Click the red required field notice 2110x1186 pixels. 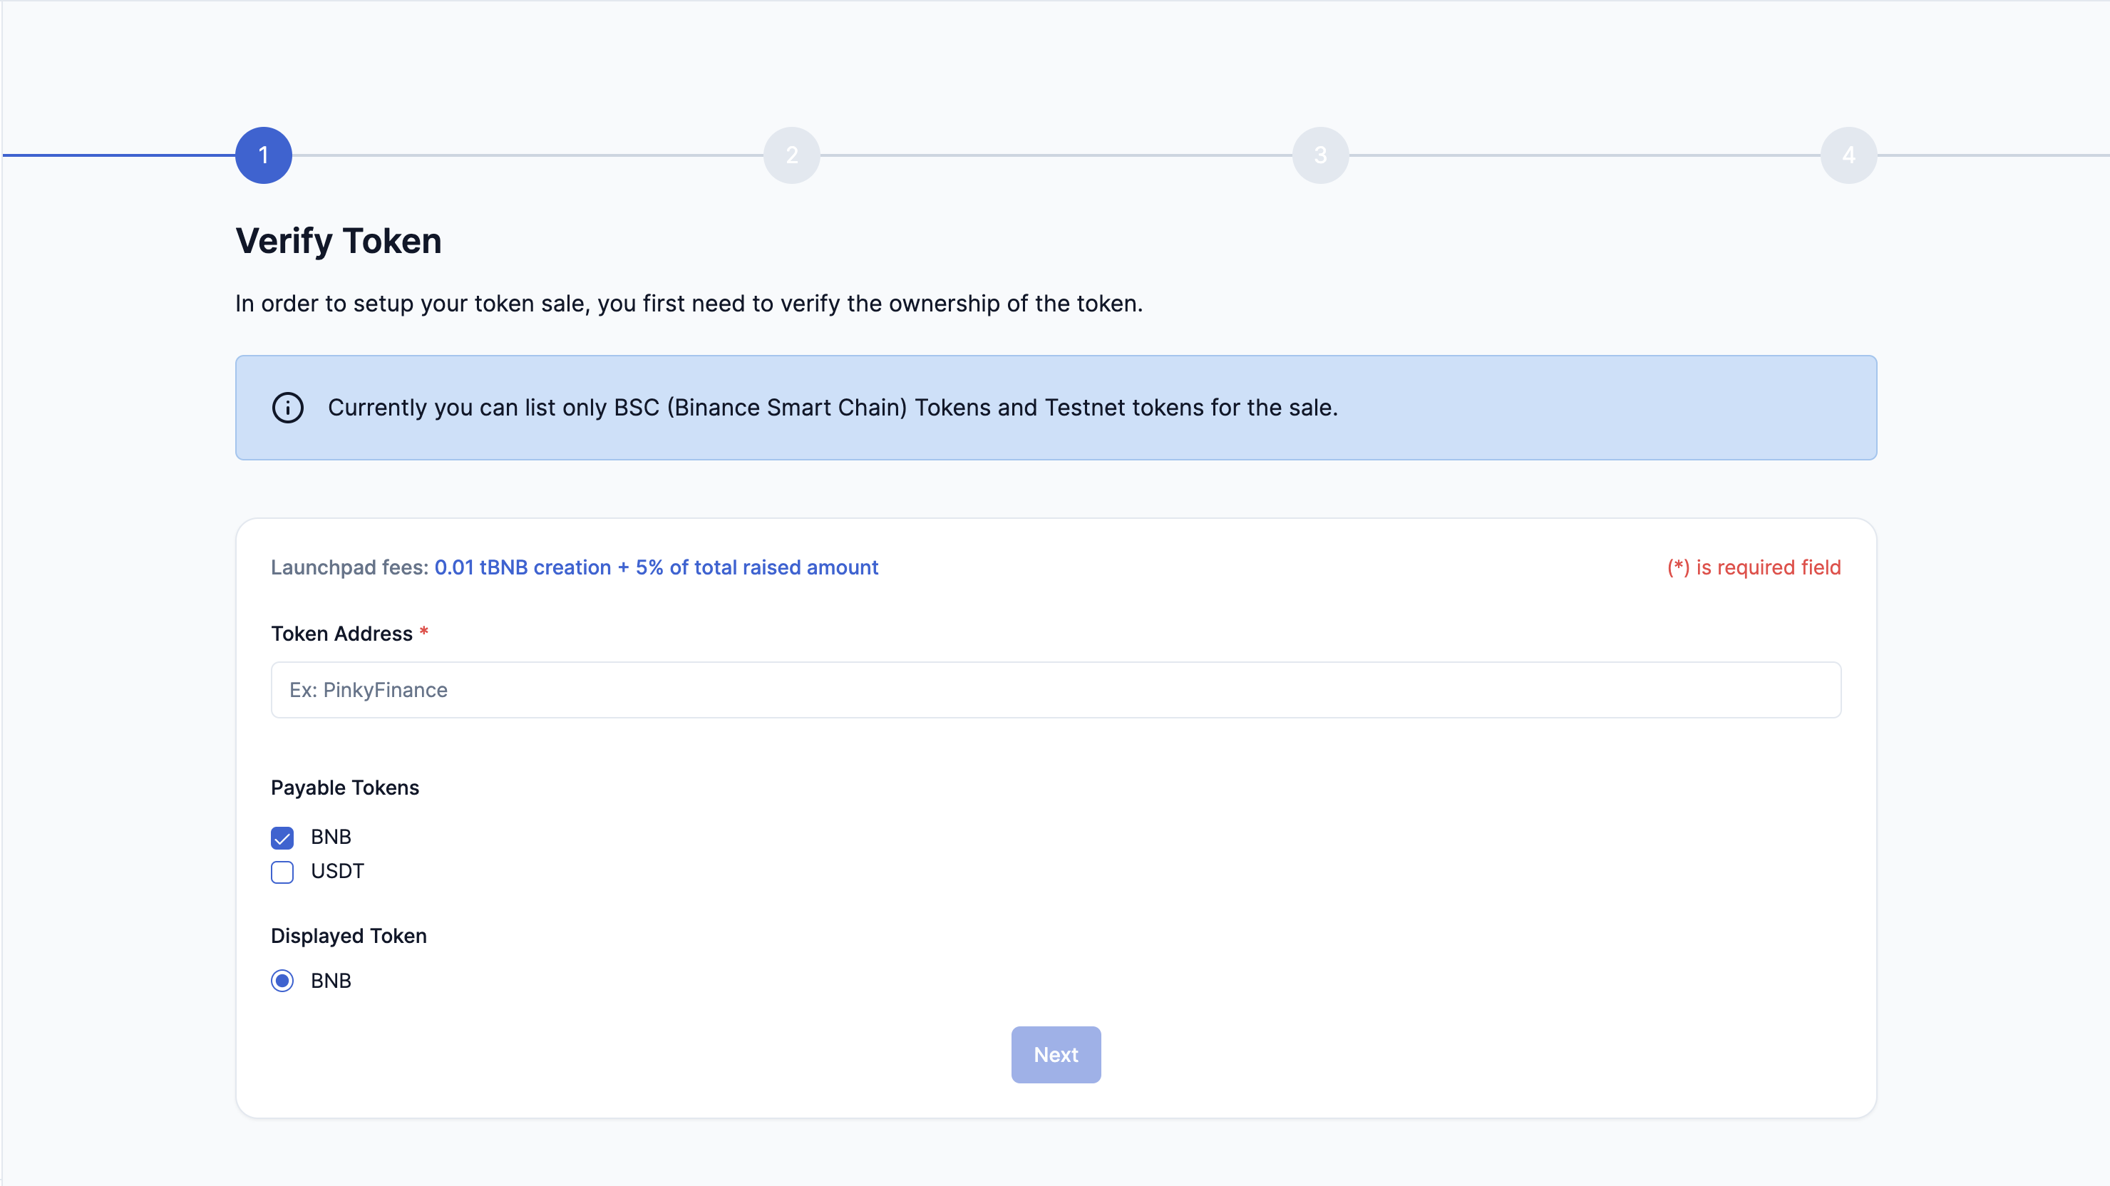(1754, 567)
